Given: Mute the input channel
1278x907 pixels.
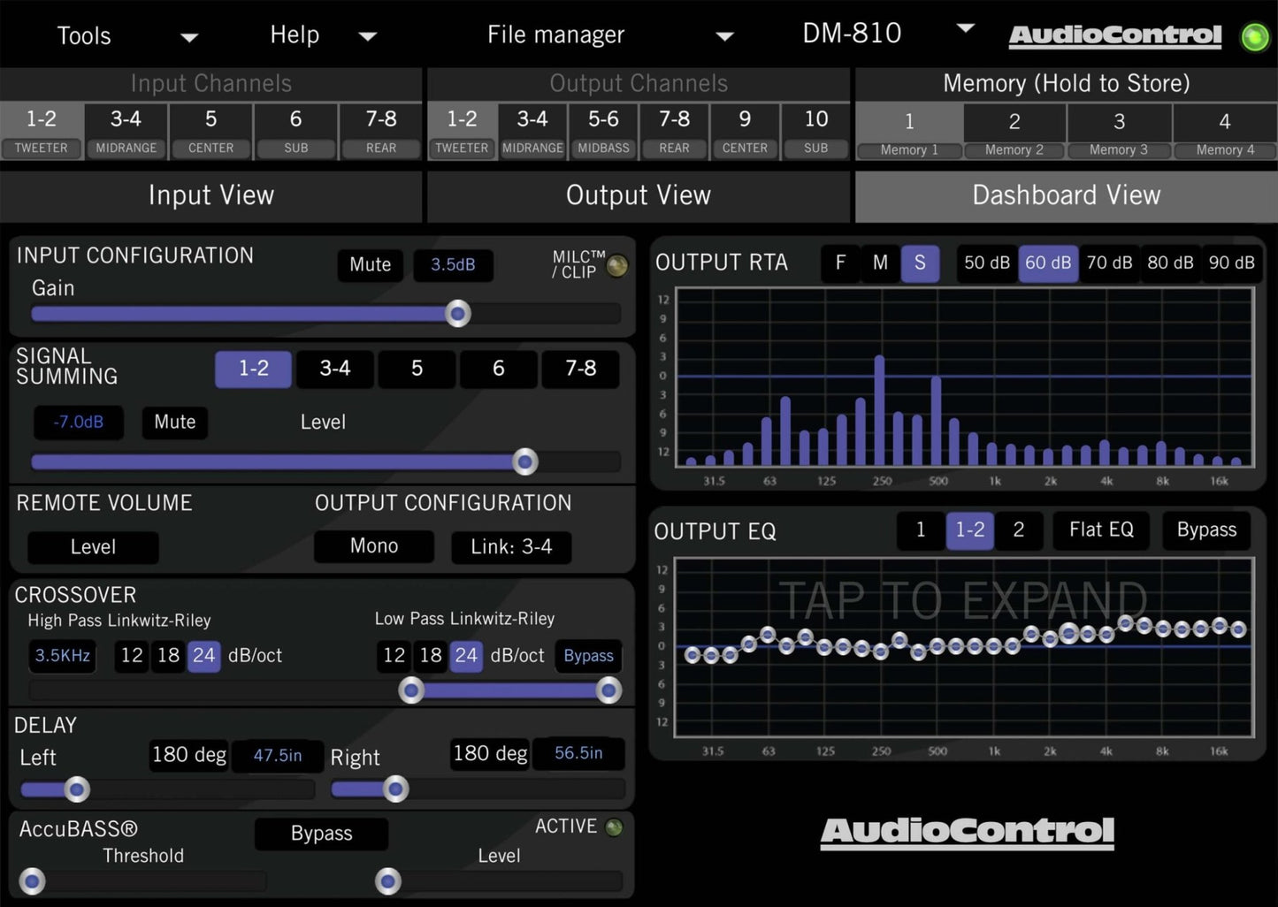Looking at the screenshot, I should coord(370,264).
